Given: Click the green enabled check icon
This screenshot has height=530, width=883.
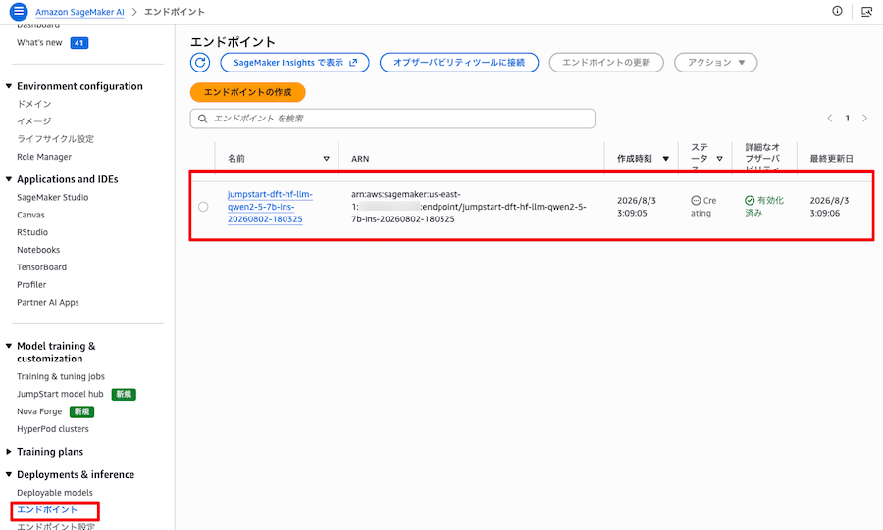Looking at the screenshot, I should [750, 201].
